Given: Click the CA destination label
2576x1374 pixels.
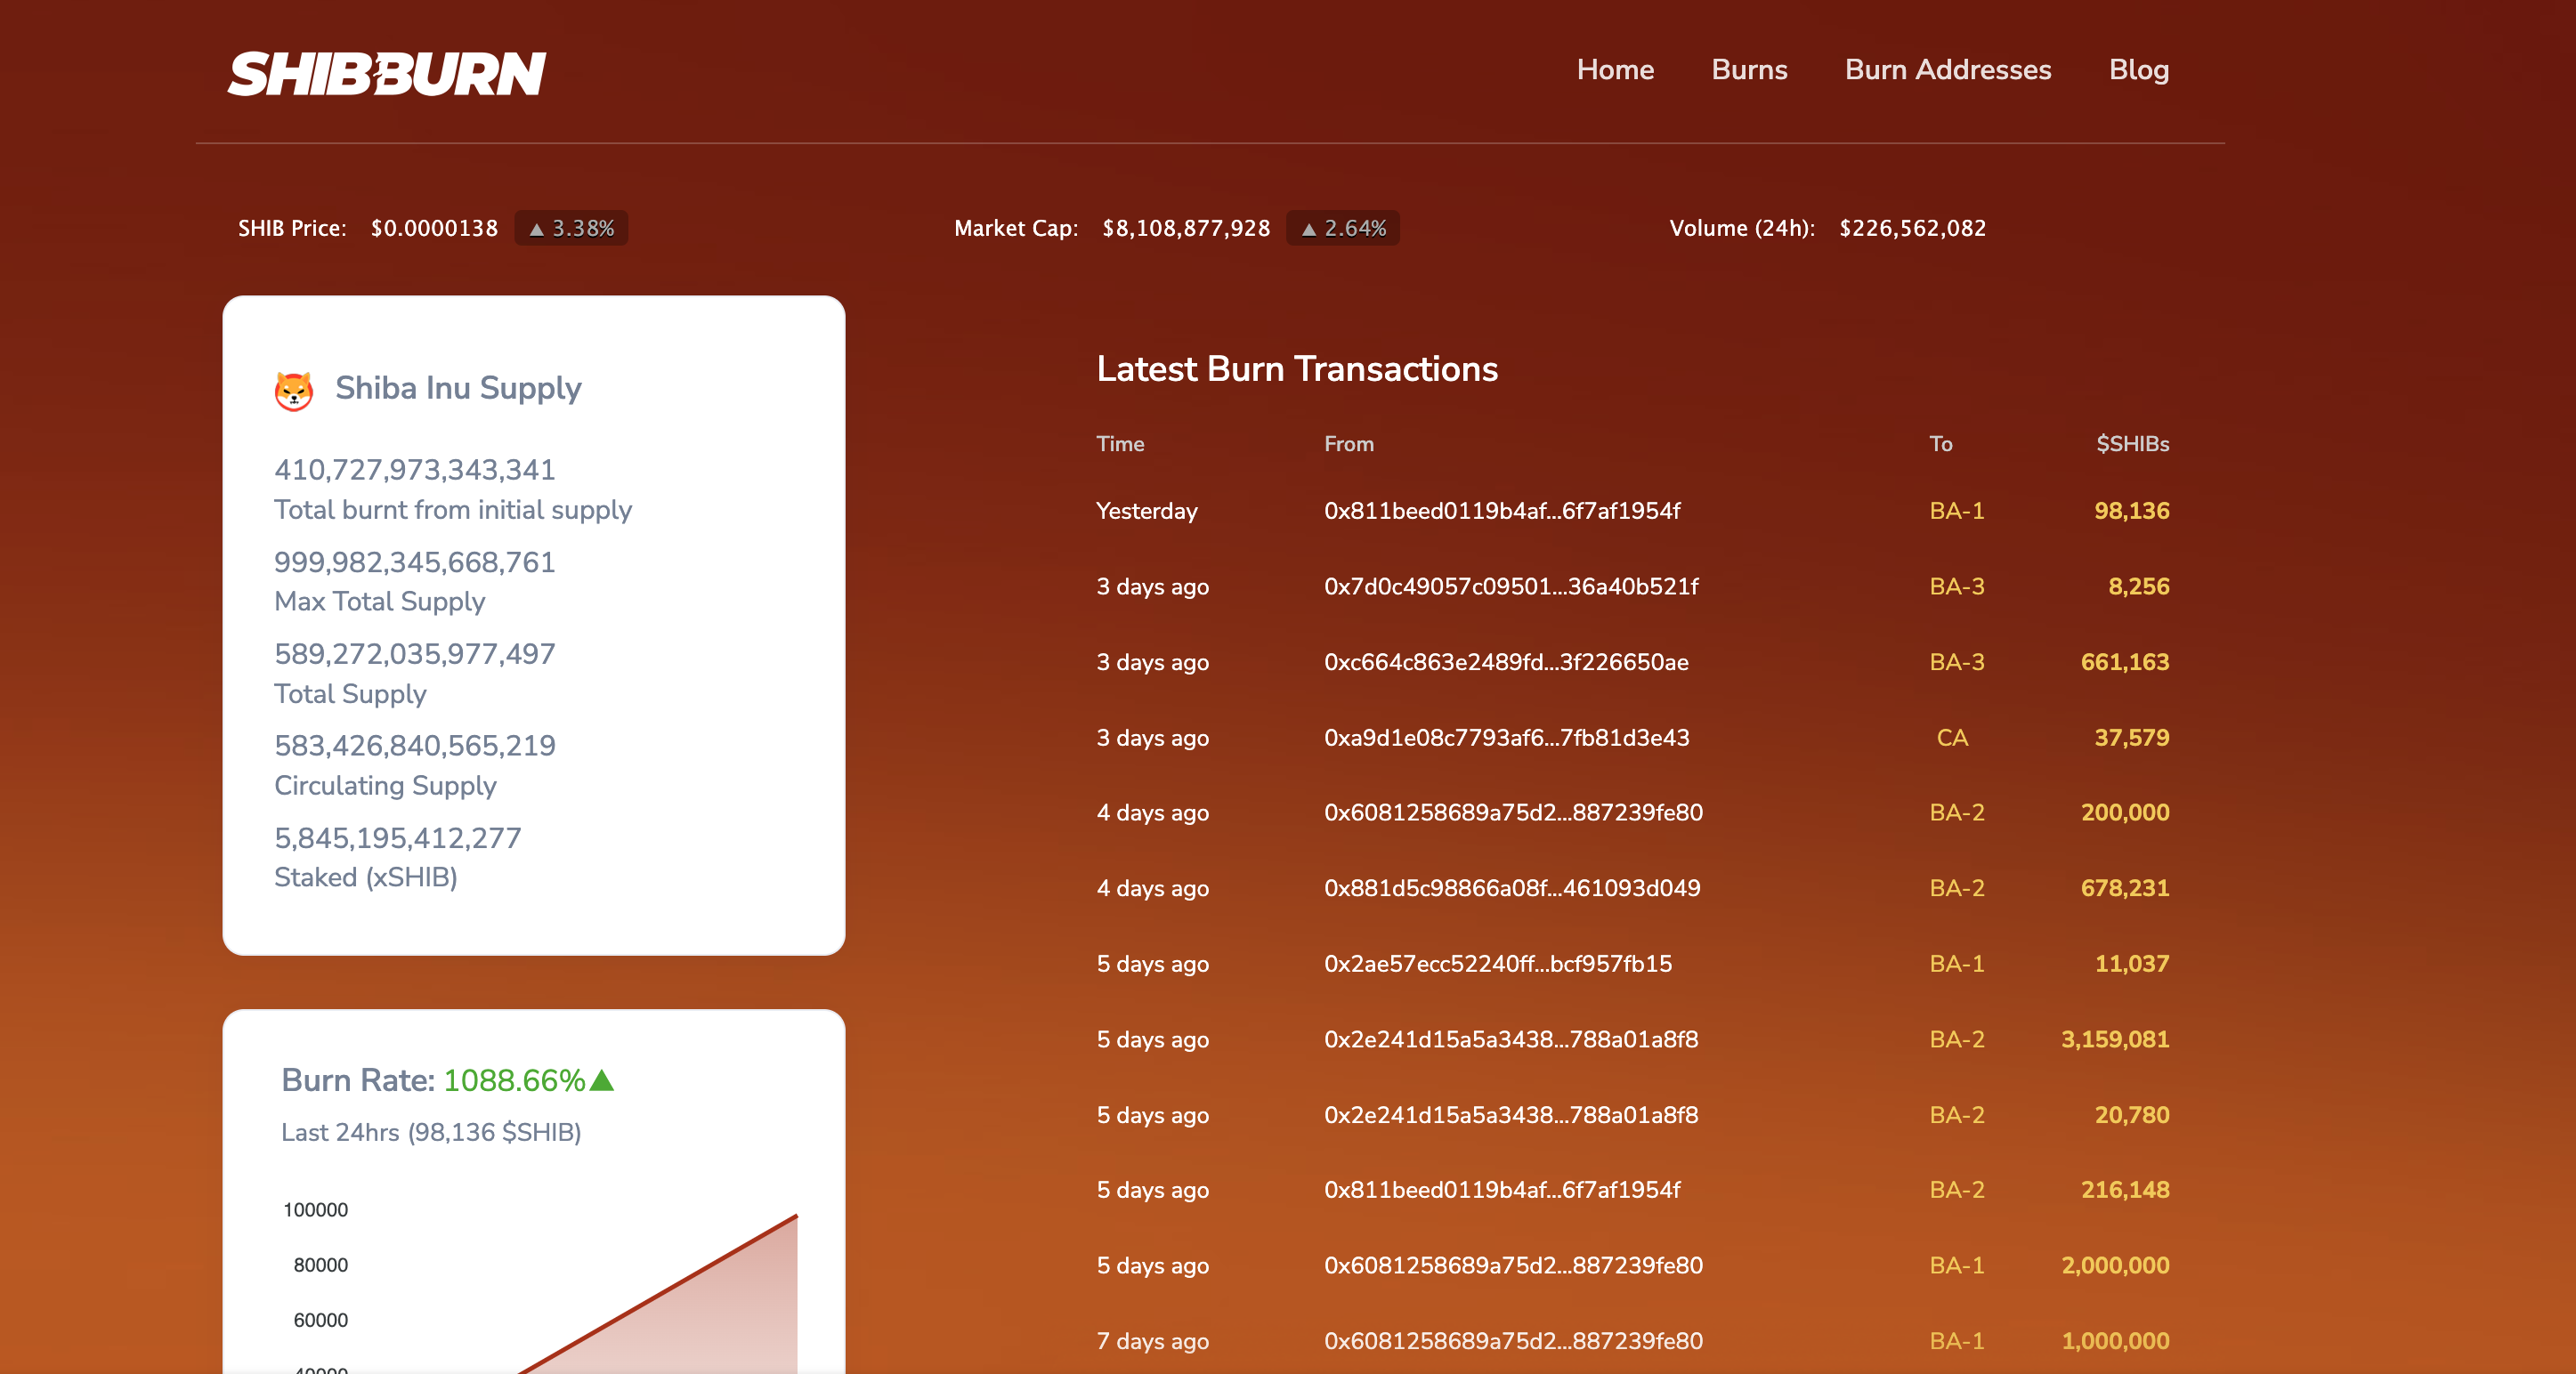Looking at the screenshot, I should (x=1951, y=738).
